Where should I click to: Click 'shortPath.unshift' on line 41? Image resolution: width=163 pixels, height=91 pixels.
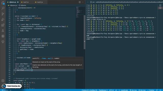24,70
